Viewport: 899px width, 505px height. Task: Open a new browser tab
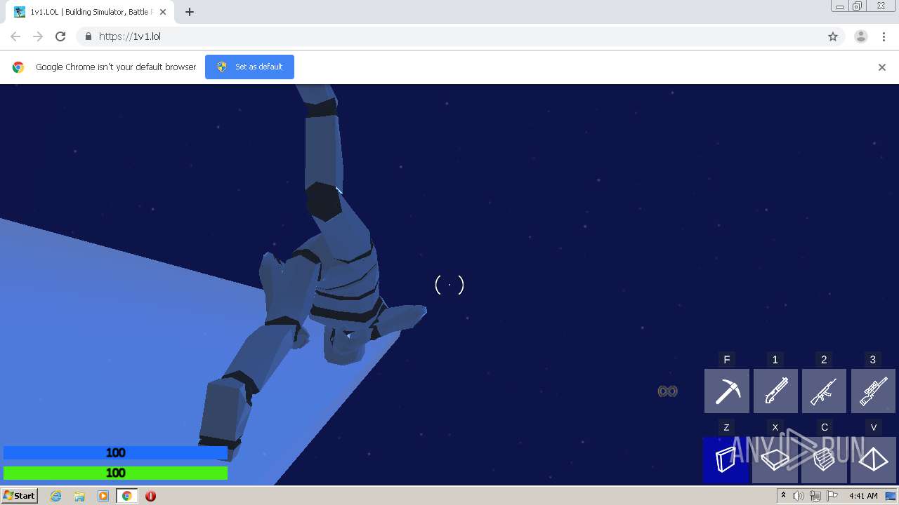190,12
